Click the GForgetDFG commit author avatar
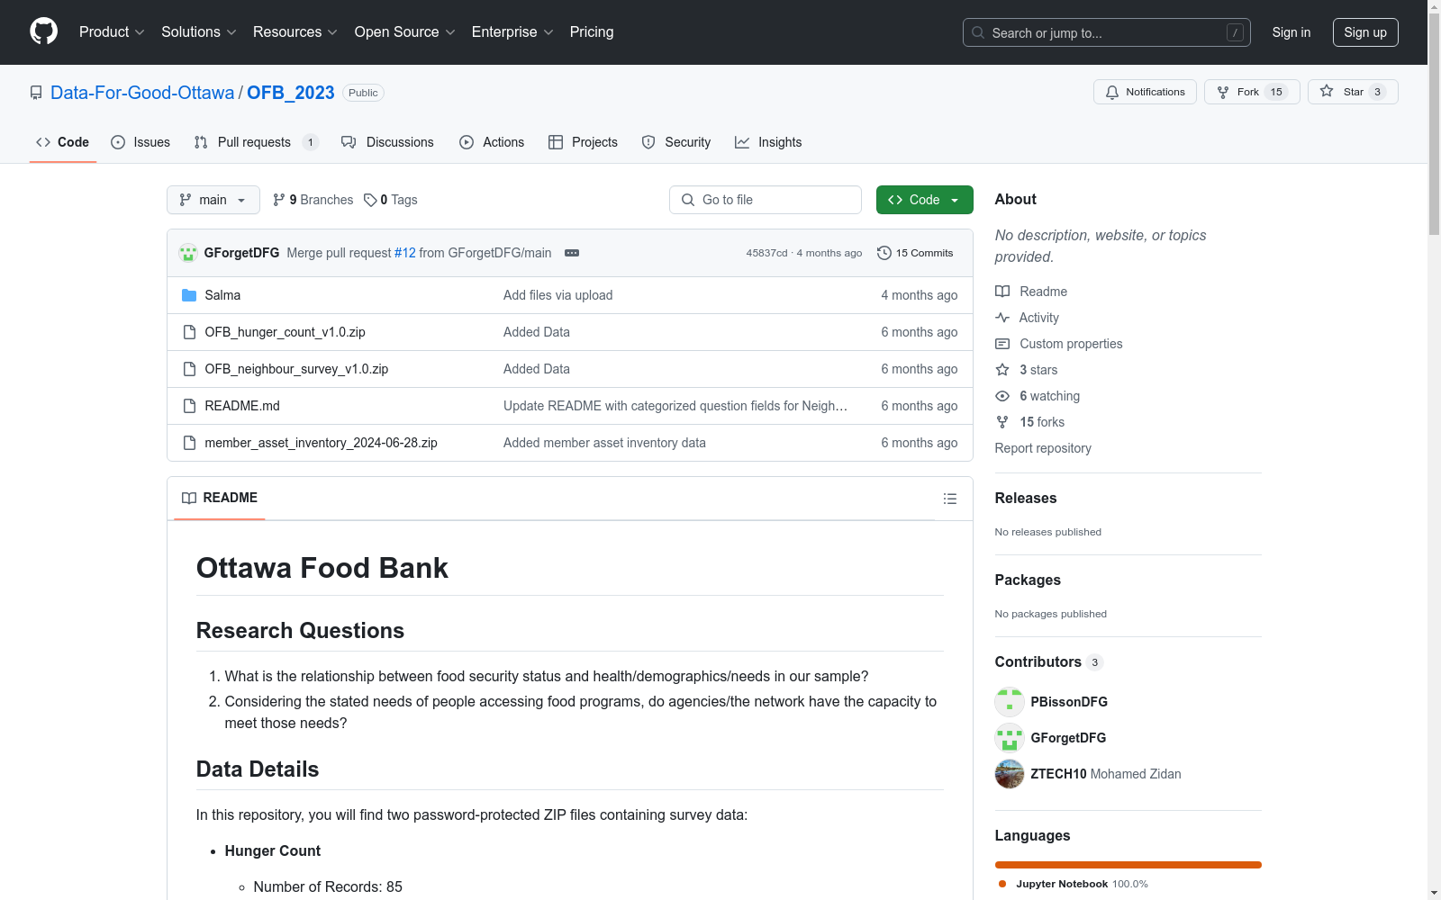1441x900 pixels. [188, 253]
